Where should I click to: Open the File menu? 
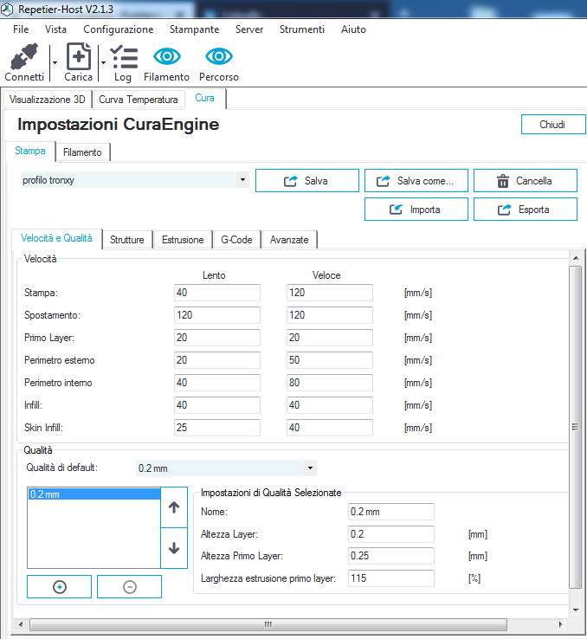(21, 29)
